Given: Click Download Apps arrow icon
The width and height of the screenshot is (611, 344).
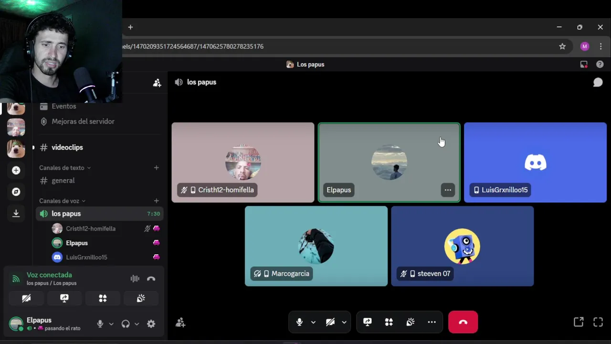Looking at the screenshot, I should coord(16,213).
